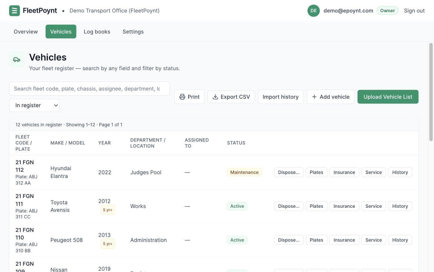
Task: Click the Works department cell
Action: pos(138,206)
